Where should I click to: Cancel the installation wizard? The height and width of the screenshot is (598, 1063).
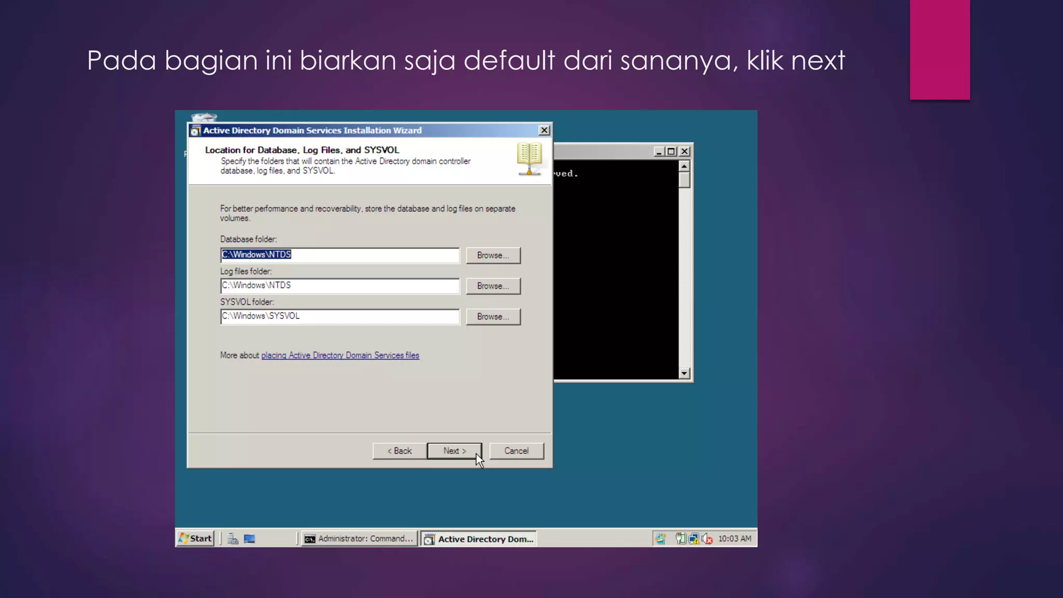[x=516, y=451]
